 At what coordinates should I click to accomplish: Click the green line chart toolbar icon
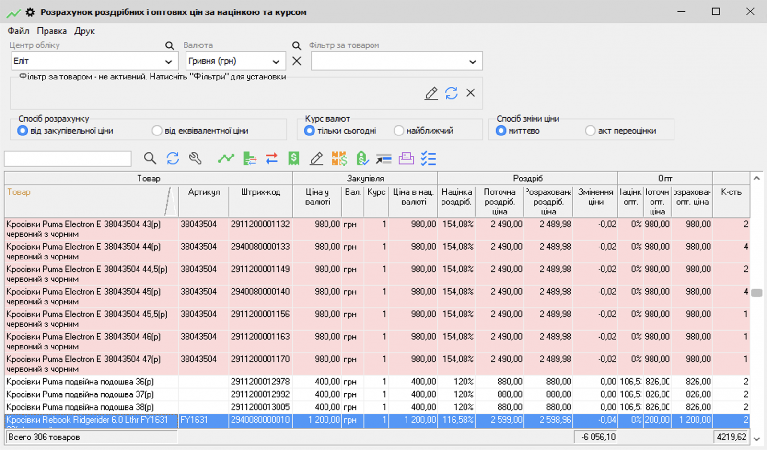226,158
